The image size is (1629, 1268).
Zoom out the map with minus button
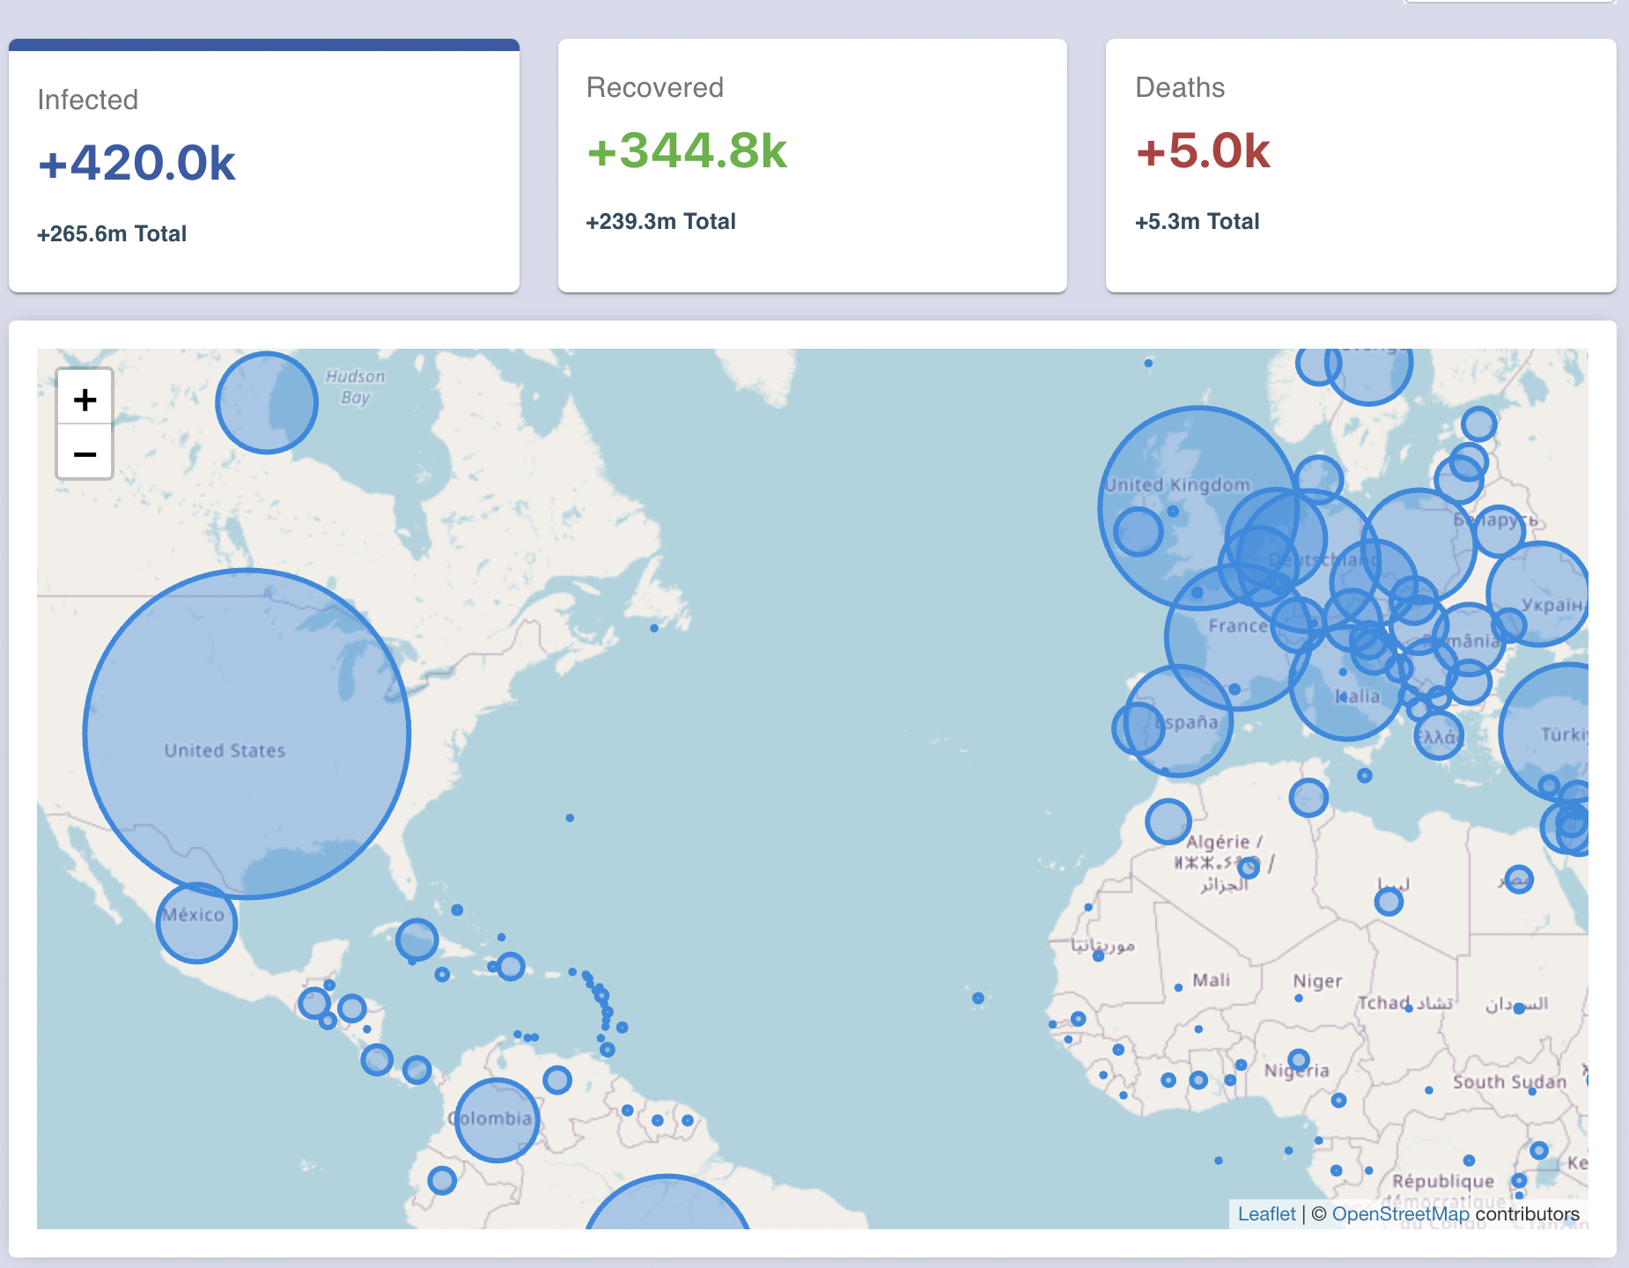(x=85, y=453)
